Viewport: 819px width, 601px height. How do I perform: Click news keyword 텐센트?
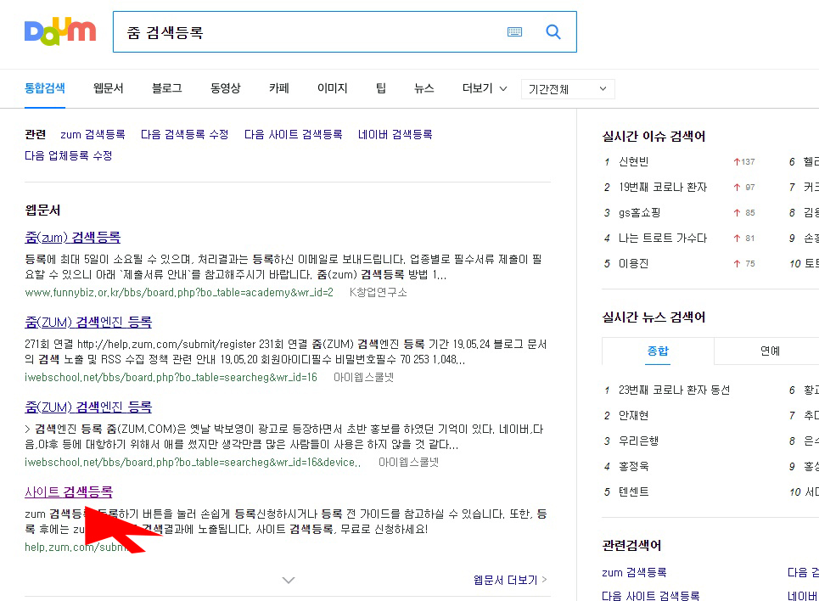[x=634, y=491]
